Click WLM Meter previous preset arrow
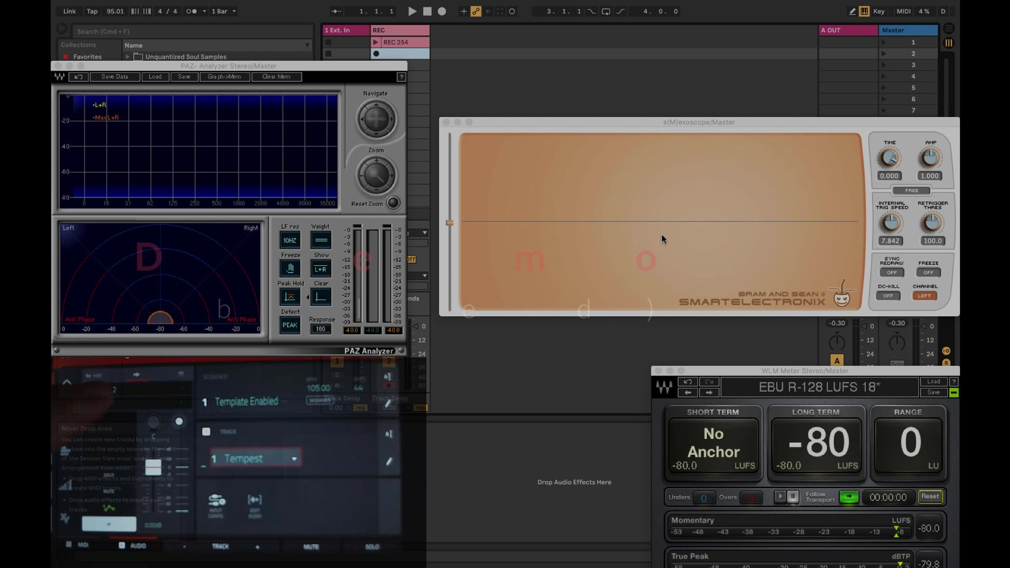The width and height of the screenshot is (1010, 568). point(687,393)
